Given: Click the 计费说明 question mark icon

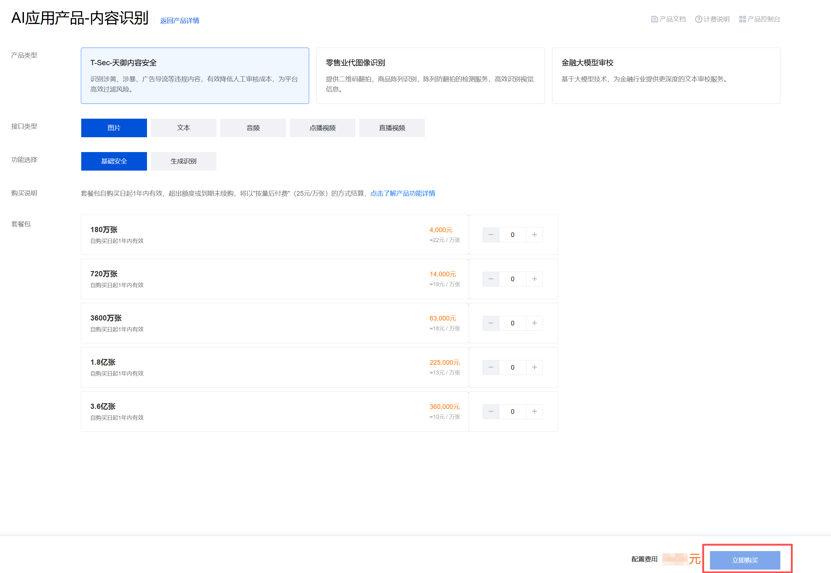Looking at the screenshot, I should [698, 19].
